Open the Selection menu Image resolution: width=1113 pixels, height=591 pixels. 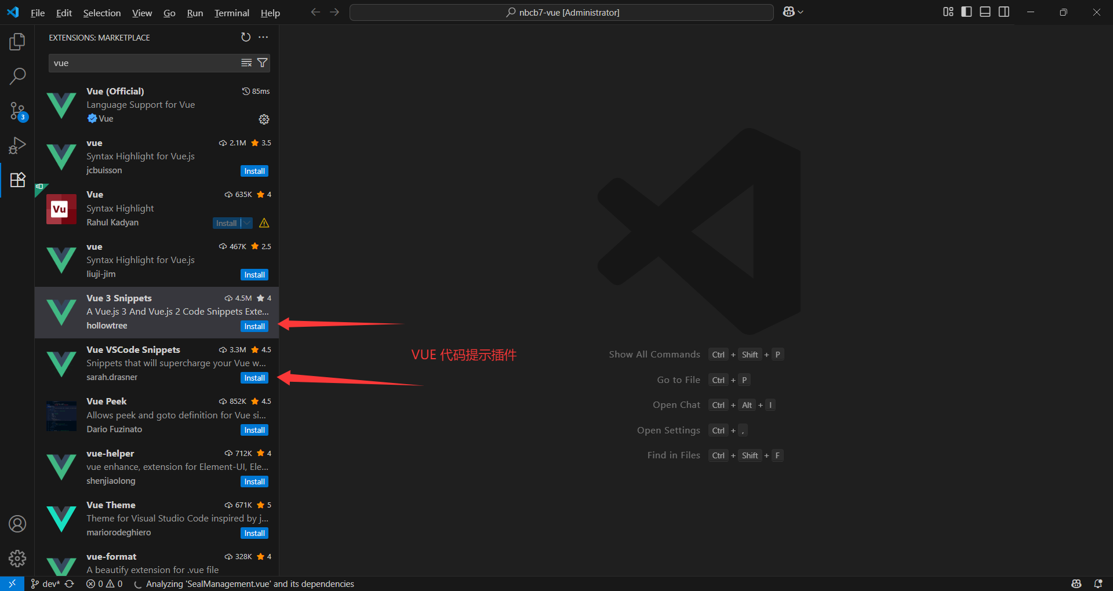102,13
